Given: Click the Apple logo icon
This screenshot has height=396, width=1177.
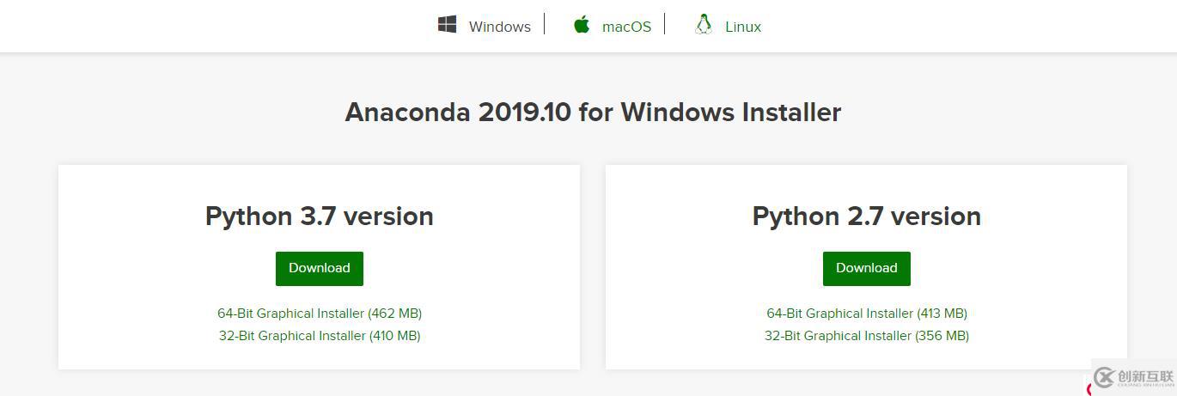Looking at the screenshot, I should 582,25.
